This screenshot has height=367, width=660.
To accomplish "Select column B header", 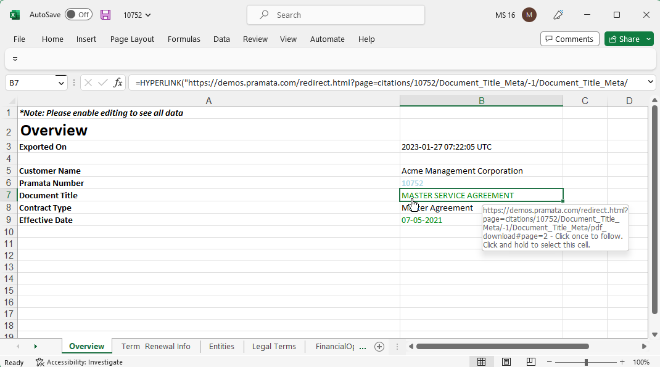I will (481, 101).
